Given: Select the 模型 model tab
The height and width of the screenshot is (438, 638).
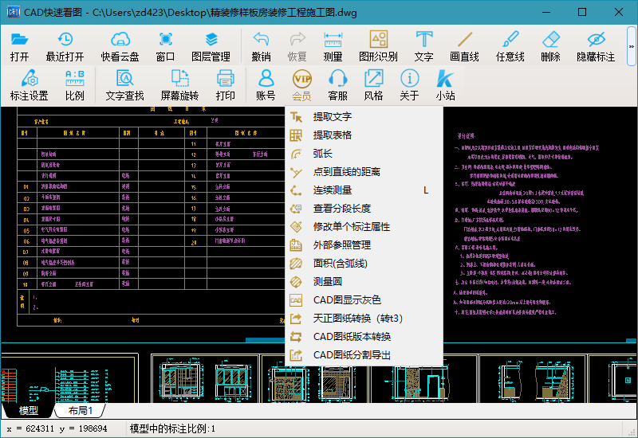Looking at the screenshot, I should click(x=28, y=411).
